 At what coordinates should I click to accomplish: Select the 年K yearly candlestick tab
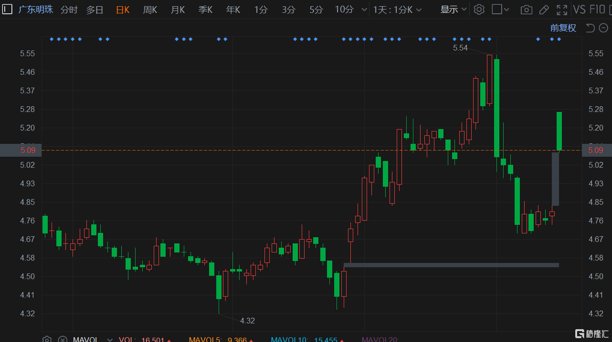[x=233, y=10]
